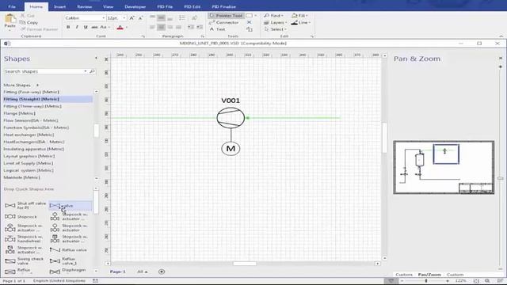The width and height of the screenshot is (507, 285).
Task: Select the Stopcock shape
Action: point(21,216)
